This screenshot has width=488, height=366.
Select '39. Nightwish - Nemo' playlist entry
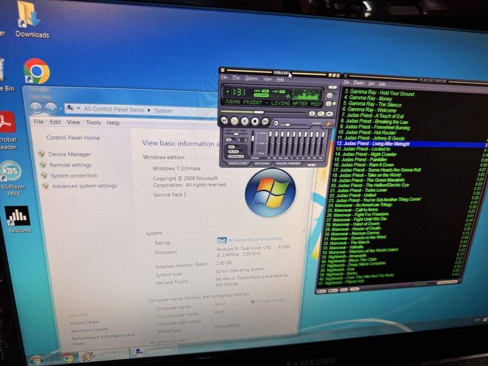click(x=339, y=273)
